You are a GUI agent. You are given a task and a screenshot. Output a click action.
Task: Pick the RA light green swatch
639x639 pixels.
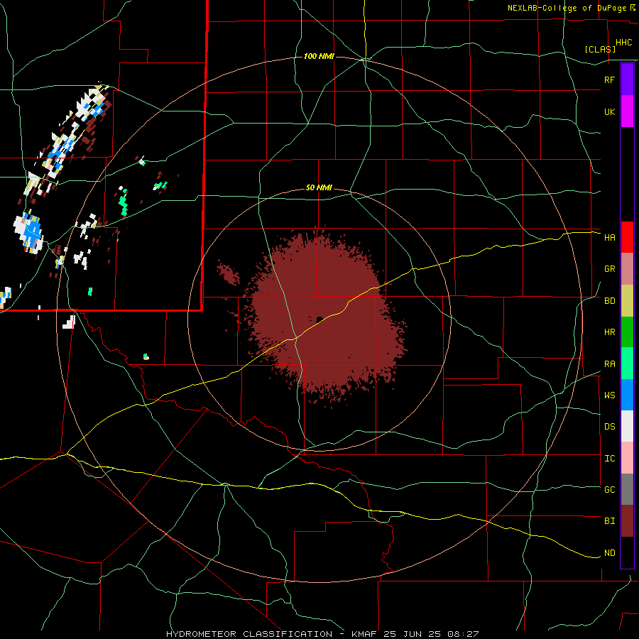[x=627, y=364]
